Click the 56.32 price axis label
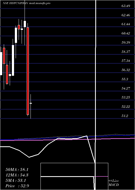135x190 pixels. point(126,70)
